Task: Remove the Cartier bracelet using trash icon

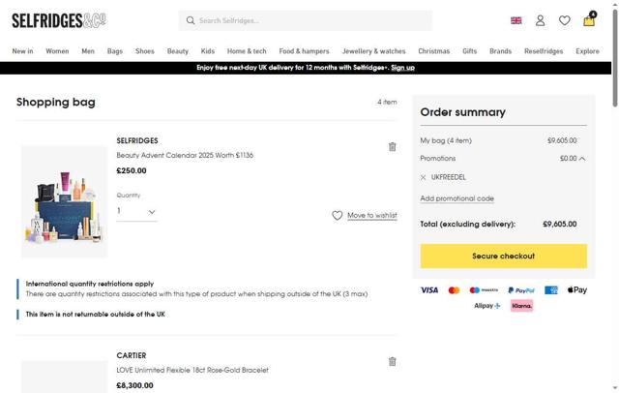Action: pyautogui.click(x=392, y=362)
